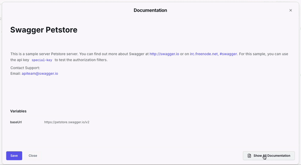
Task: Click the Contact Support: text
Action: 25,68
